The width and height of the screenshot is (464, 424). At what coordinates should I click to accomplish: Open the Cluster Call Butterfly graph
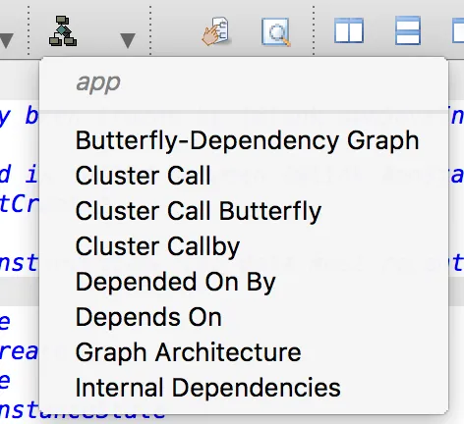click(199, 211)
